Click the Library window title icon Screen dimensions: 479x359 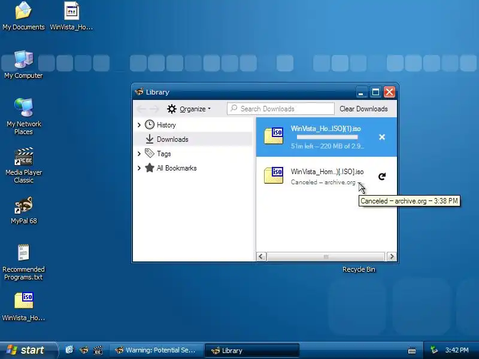[x=140, y=92]
